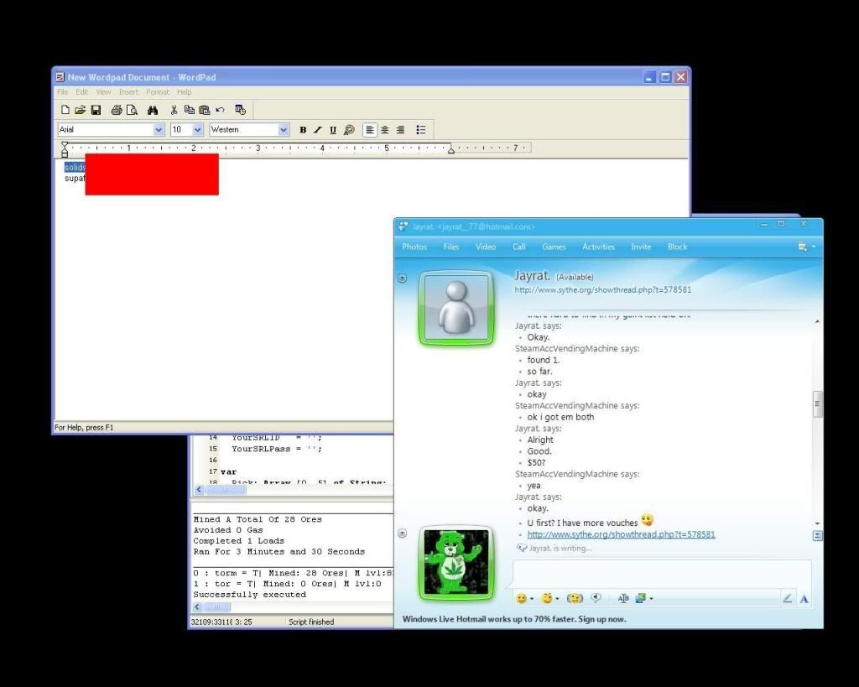Image resolution: width=859 pixels, height=687 pixels.
Task: Click the change font style icon
Action: point(623,599)
